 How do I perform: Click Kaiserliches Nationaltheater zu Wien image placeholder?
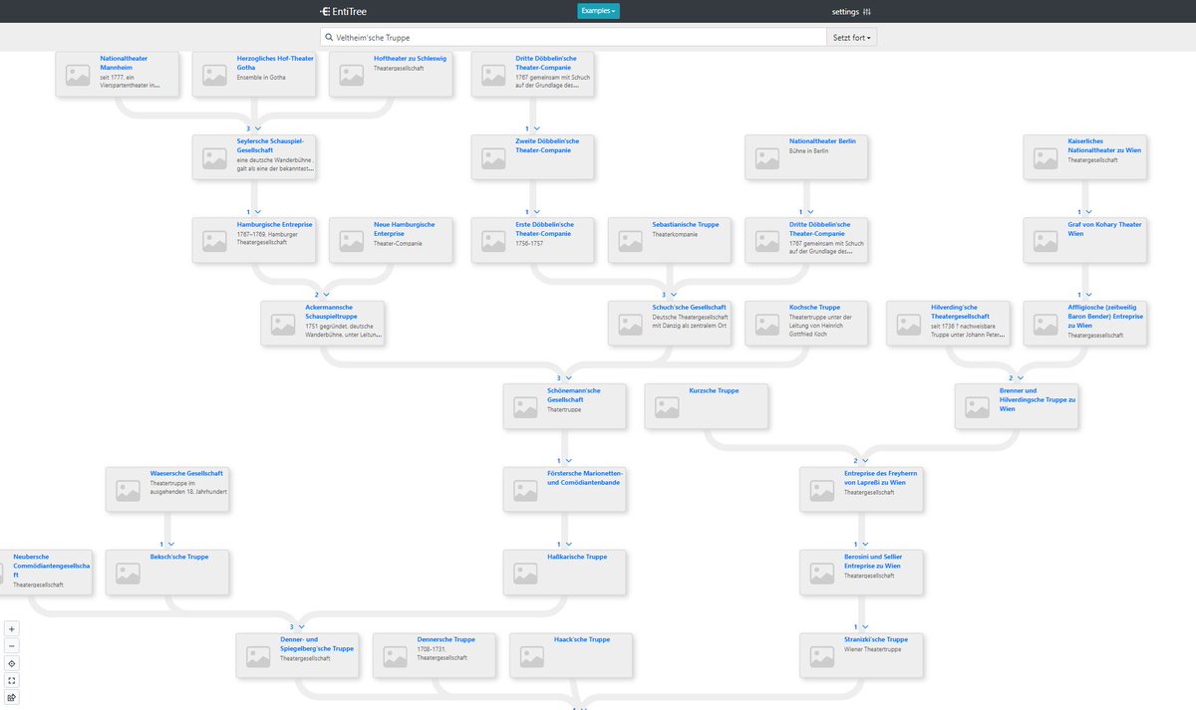pyautogui.click(x=1046, y=157)
